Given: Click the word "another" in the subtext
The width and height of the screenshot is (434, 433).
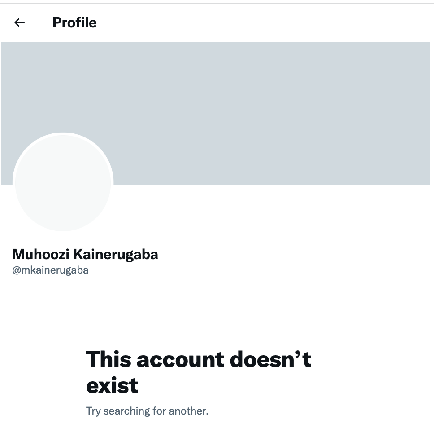Looking at the screenshot, I should 190,411.
